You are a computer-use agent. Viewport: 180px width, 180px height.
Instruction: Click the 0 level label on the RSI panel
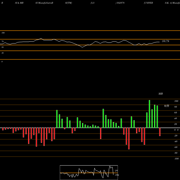pyautogui.click(x=2, y=62)
